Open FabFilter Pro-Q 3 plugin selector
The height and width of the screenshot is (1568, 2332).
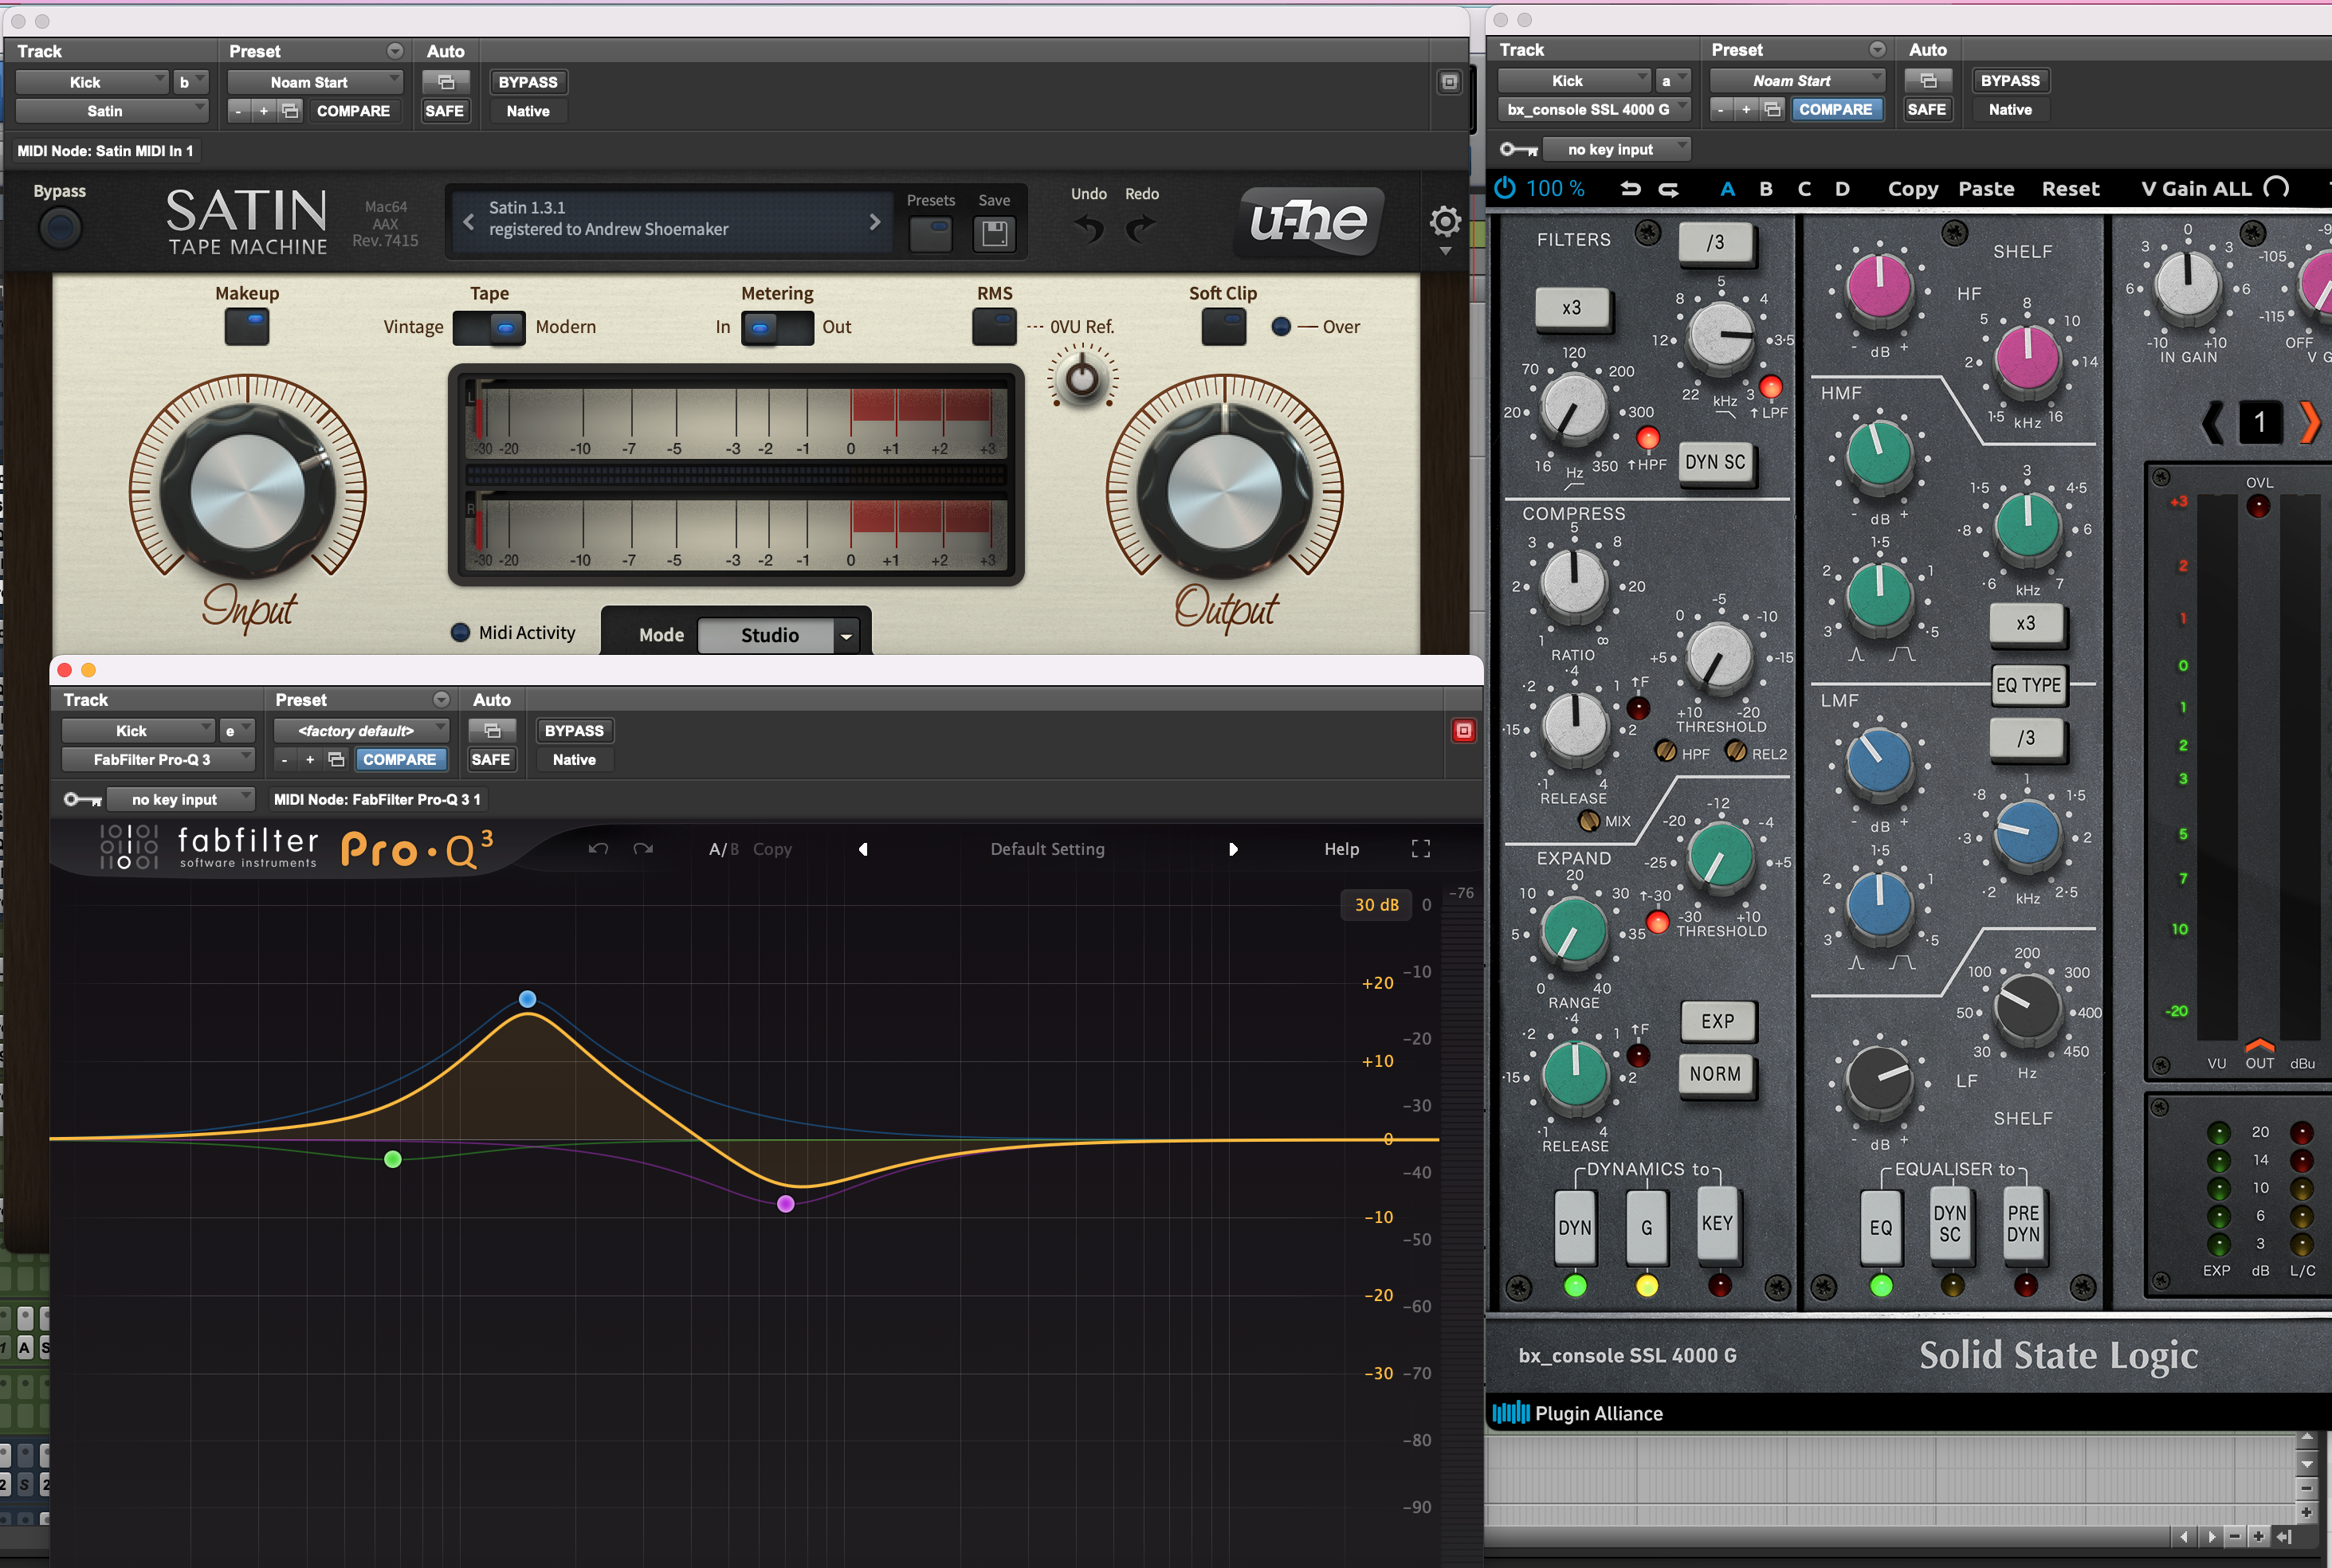pos(158,760)
